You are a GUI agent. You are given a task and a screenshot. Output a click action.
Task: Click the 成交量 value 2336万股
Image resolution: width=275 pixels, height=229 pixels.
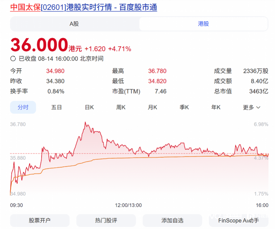pyautogui.click(x=256, y=71)
